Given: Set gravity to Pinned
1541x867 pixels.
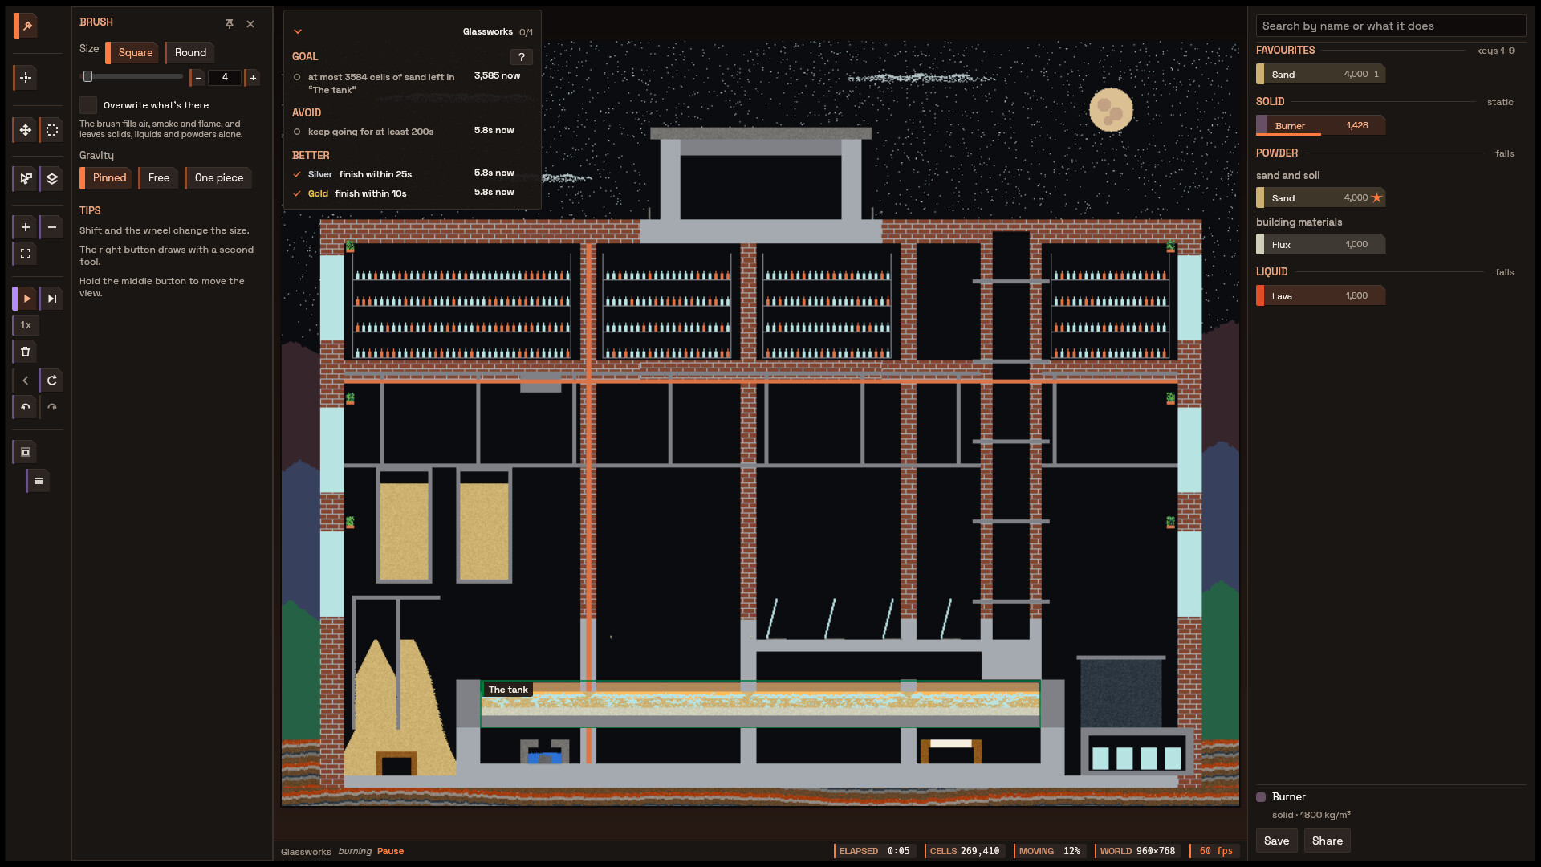Looking at the screenshot, I should pos(108,178).
